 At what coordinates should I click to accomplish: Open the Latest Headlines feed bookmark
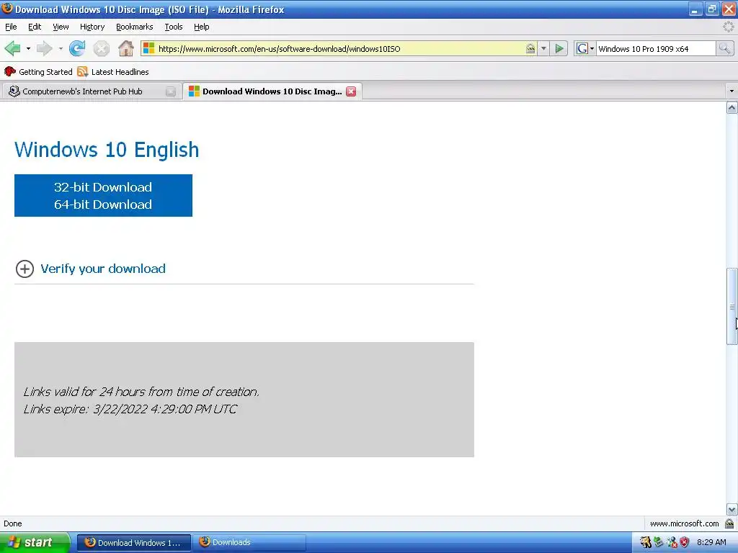(x=113, y=72)
